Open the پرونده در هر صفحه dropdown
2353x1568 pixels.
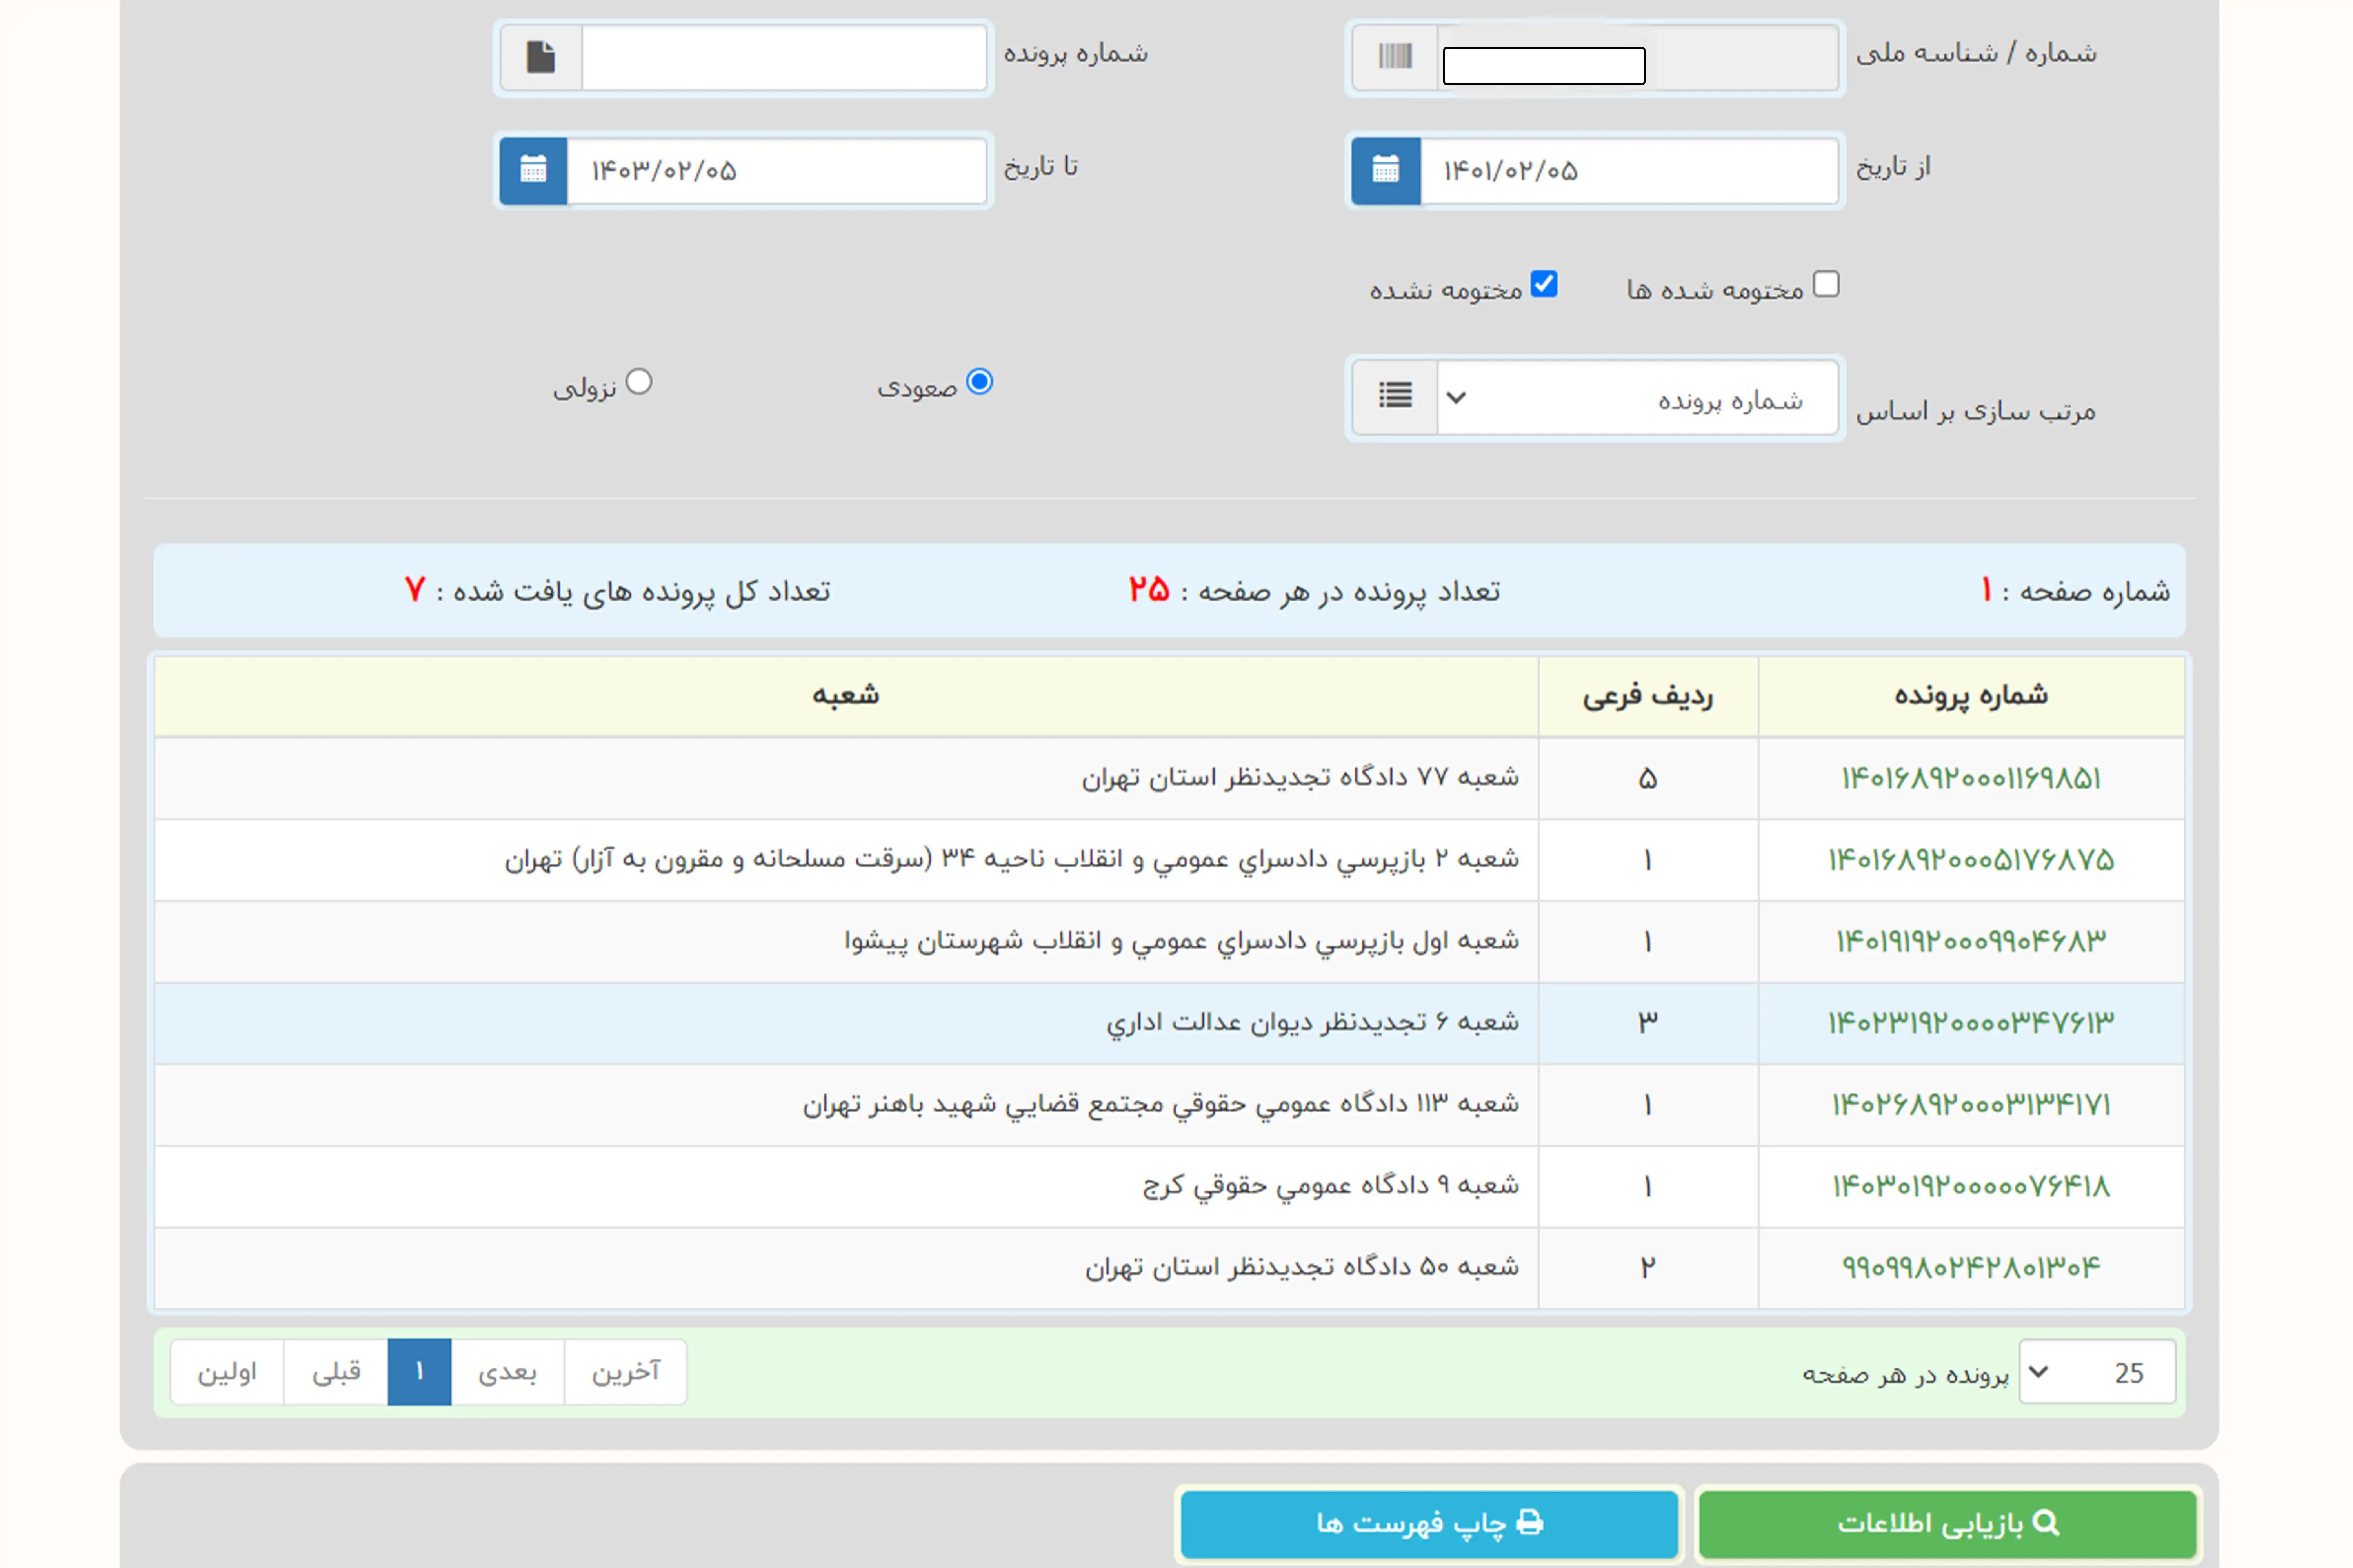tap(2097, 1372)
